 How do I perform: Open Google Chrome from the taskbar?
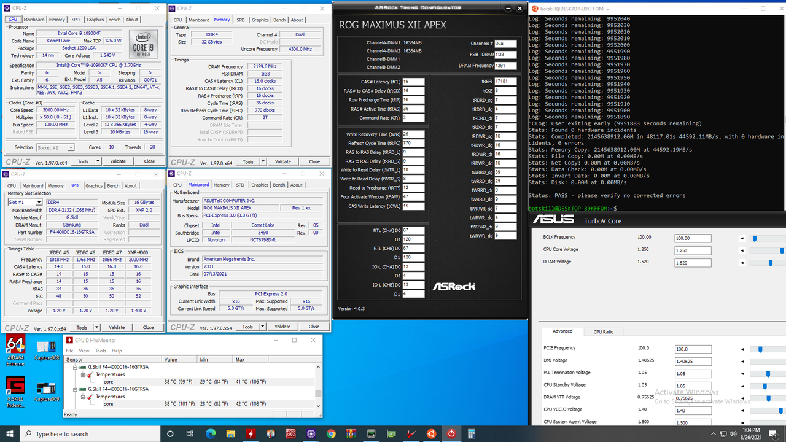(331, 434)
